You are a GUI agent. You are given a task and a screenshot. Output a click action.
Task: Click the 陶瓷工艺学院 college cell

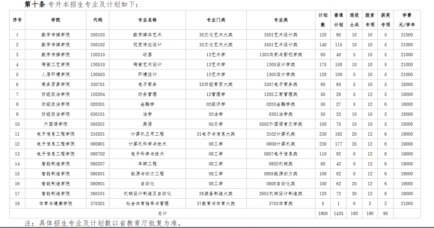click(55, 65)
